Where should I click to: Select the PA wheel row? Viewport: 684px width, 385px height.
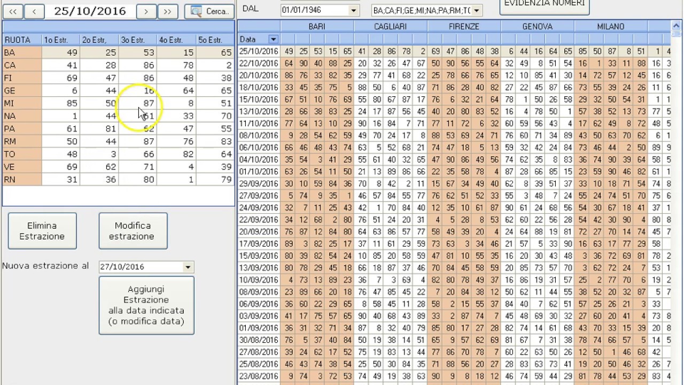pos(118,129)
